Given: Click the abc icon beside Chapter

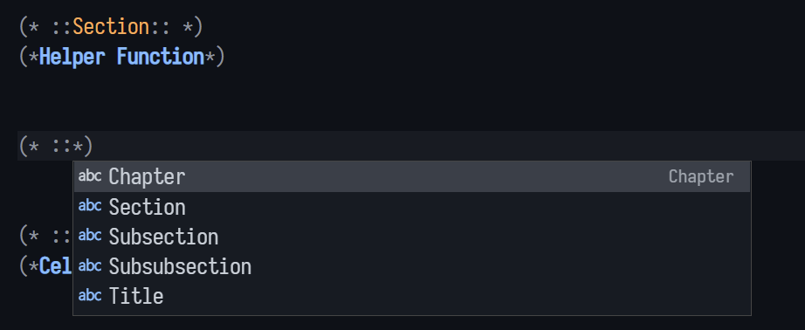Looking at the screenshot, I should tap(90, 176).
